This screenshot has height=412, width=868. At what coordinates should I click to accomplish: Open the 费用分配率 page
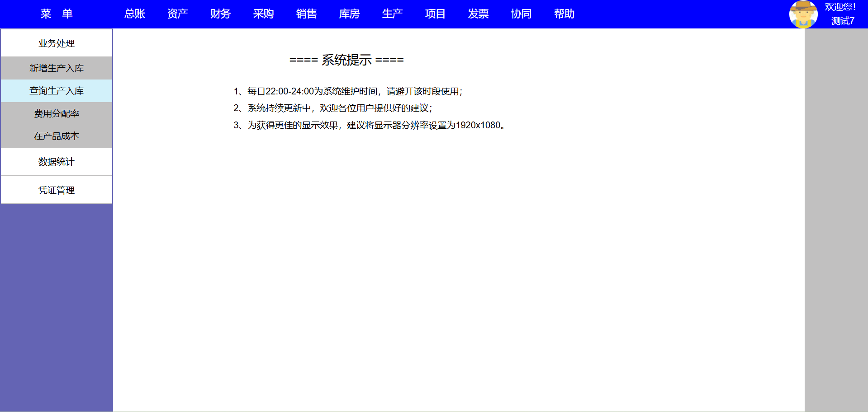[57, 113]
